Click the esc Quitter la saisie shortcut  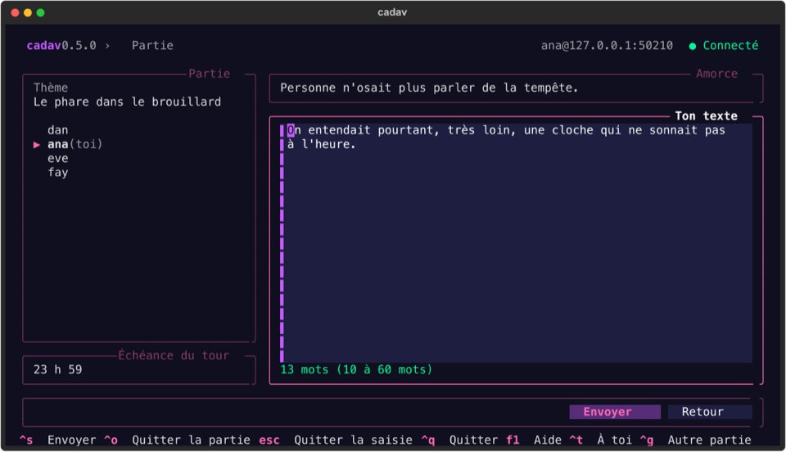336,440
